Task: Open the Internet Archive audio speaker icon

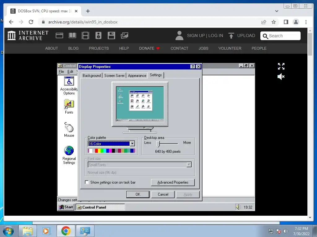Action: (x=98, y=35)
